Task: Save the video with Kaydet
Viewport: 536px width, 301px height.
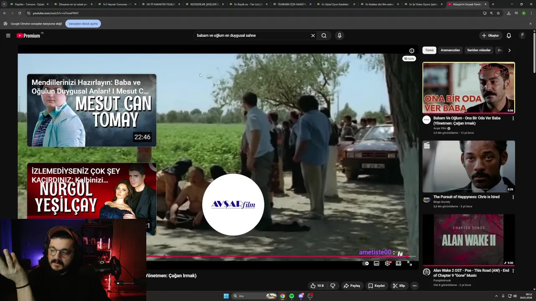Action: tap(376, 286)
